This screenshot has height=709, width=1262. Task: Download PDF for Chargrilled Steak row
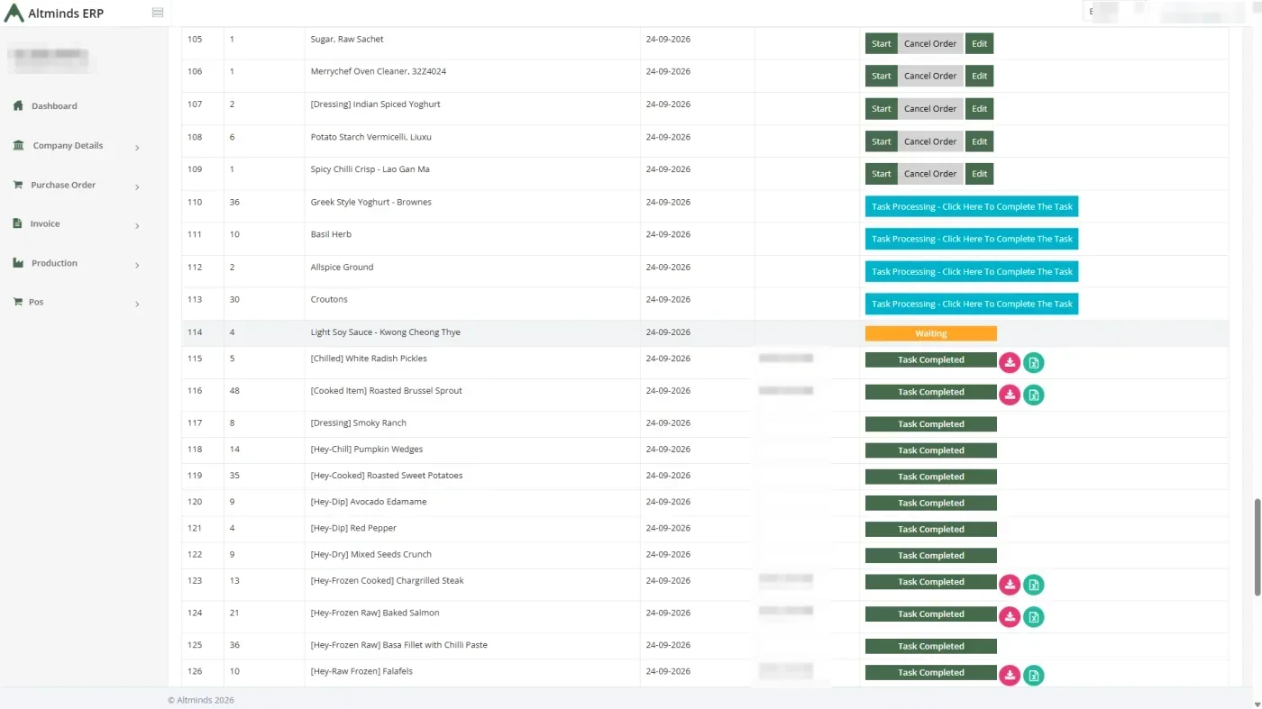(x=1010, y=586)
